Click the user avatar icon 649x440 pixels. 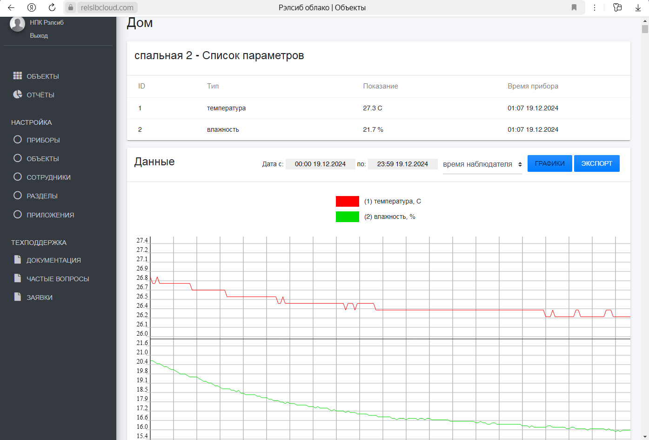click(x=17, y=24)
